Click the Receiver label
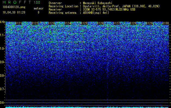The height and width of the screenshot is (108, 171). 55,9
